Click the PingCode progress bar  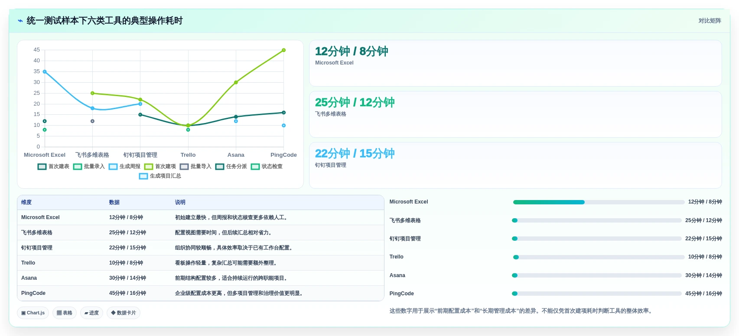(x=597, y=294)
